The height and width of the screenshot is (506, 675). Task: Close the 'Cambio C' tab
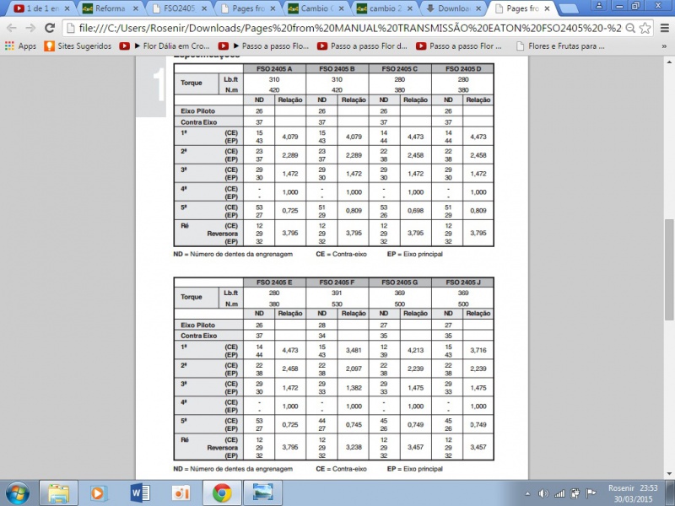[x=342, y=8]
